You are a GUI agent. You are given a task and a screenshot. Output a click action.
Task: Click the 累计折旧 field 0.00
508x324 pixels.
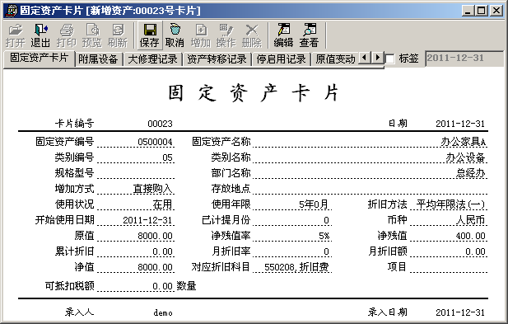[x=136, y=251]
